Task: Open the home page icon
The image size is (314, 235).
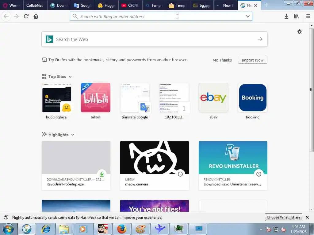Action: point(36,17)
